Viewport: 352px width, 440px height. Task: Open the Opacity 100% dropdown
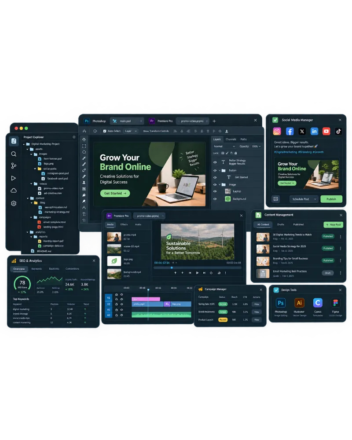[256, 147]
